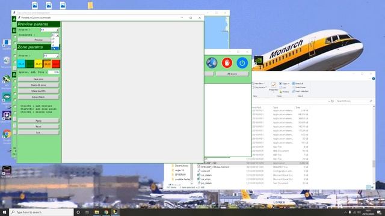Viewport: 385px width, 216px height.
Task: Open the Chrome shortcut on the desktop
Action: click(x=7, y=134)
